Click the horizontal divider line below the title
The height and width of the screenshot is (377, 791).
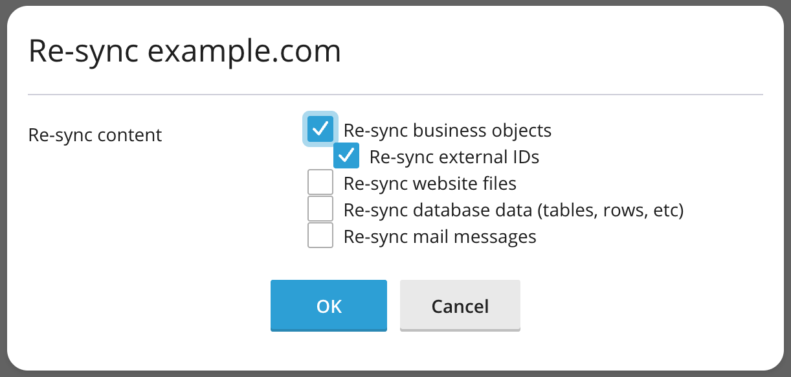click(x=395, y=95)
